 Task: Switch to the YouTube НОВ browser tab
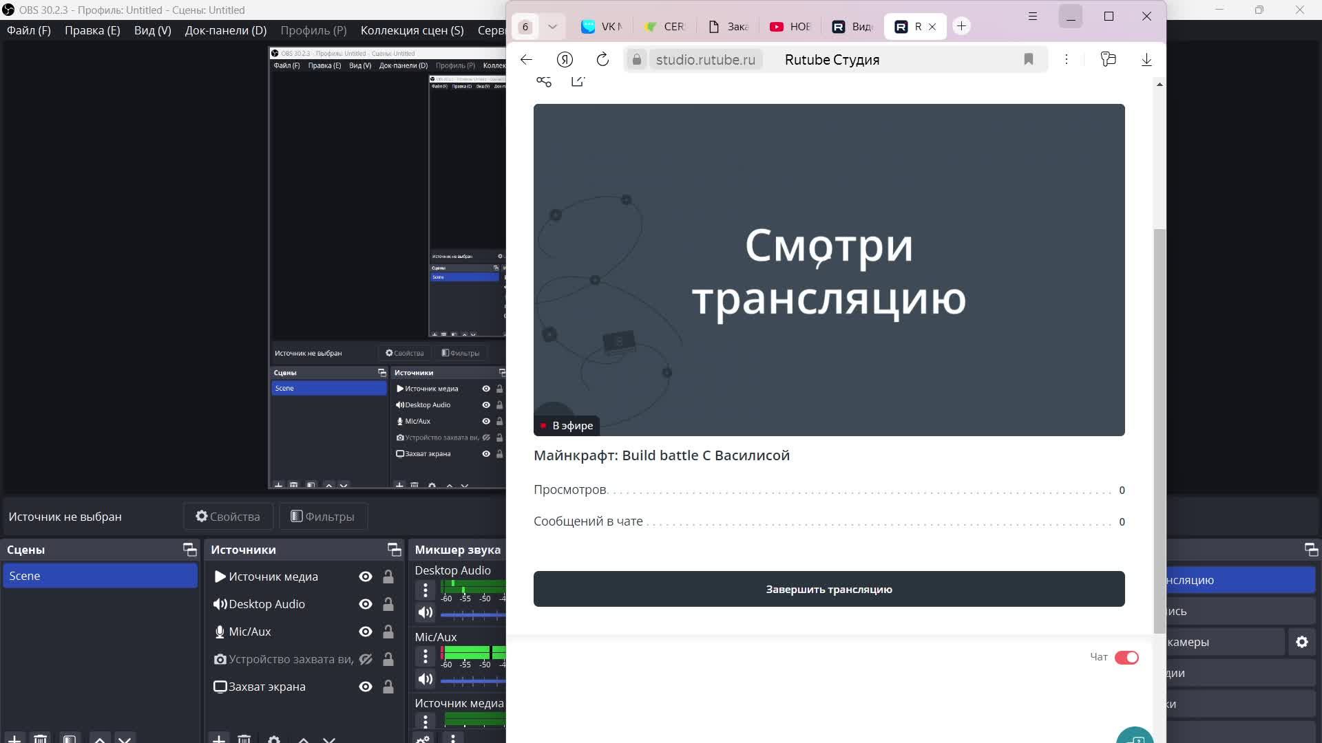pos(790,27)
